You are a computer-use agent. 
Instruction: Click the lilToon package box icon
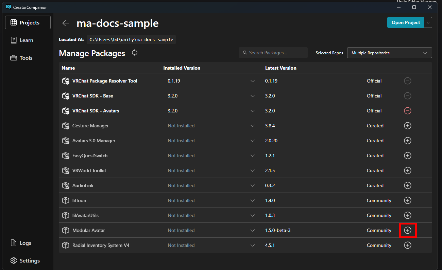(x=66, y=200)
